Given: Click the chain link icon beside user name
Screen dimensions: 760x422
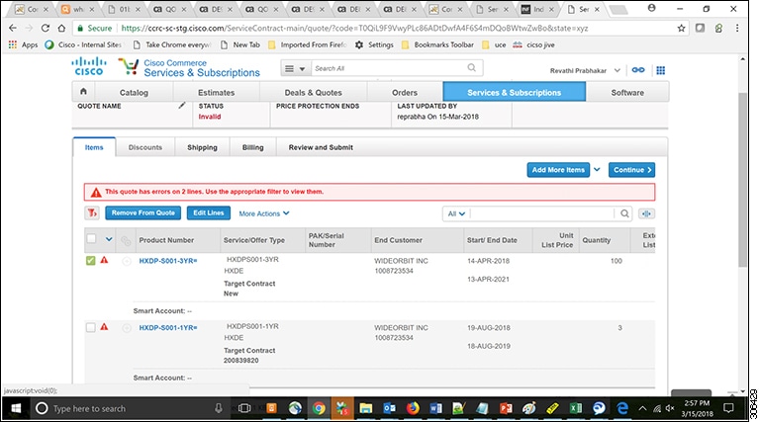Looking at the screenshot, I should 638,70.
